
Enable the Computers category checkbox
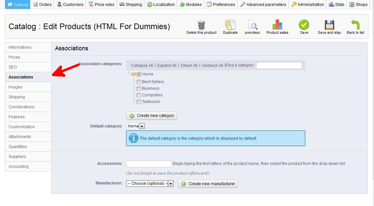pos(139,95)
